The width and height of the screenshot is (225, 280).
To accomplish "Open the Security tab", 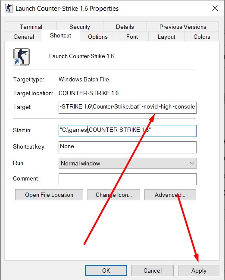I will [80, 27].
